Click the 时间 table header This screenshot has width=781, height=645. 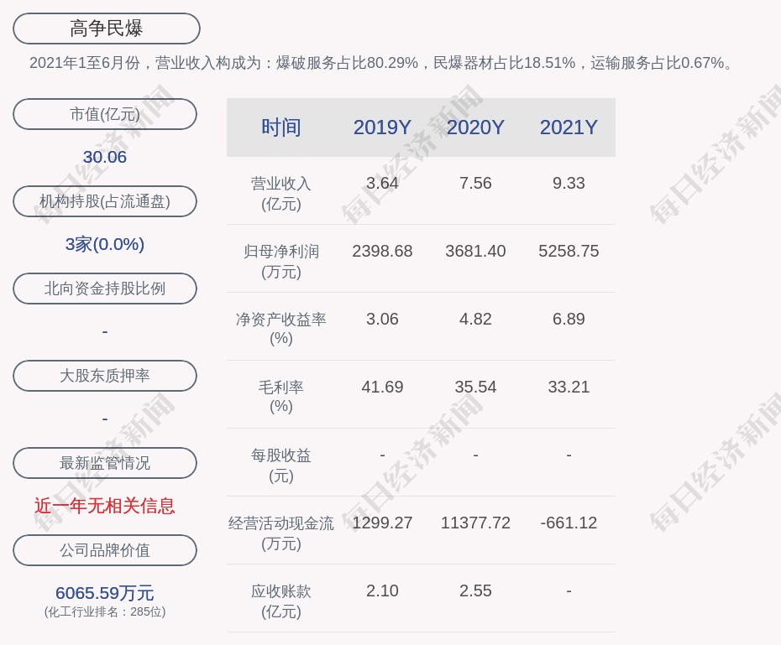click(x=281, y=127)
